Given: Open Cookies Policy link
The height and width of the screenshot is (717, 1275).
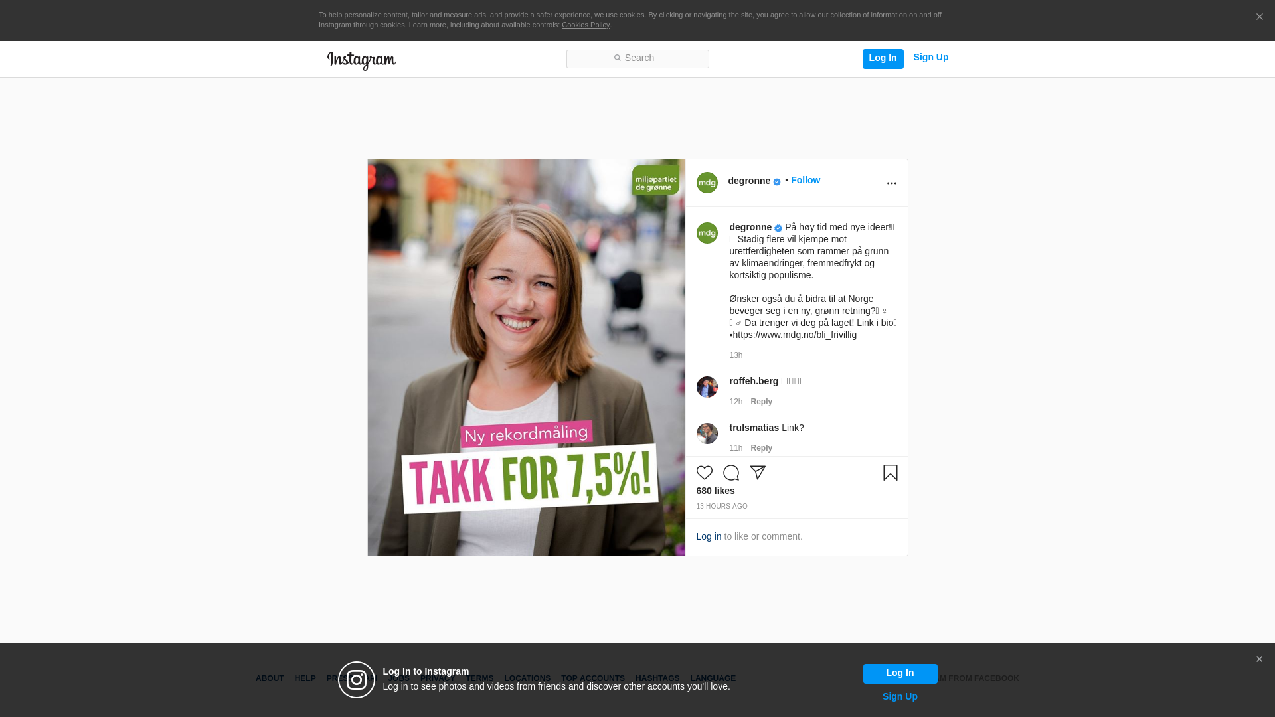Looking at the screenshot, I should click(585, 25).
